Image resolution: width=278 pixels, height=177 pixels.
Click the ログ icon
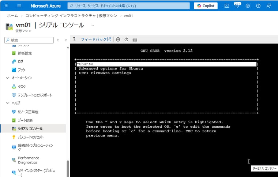tap(14, 61)
